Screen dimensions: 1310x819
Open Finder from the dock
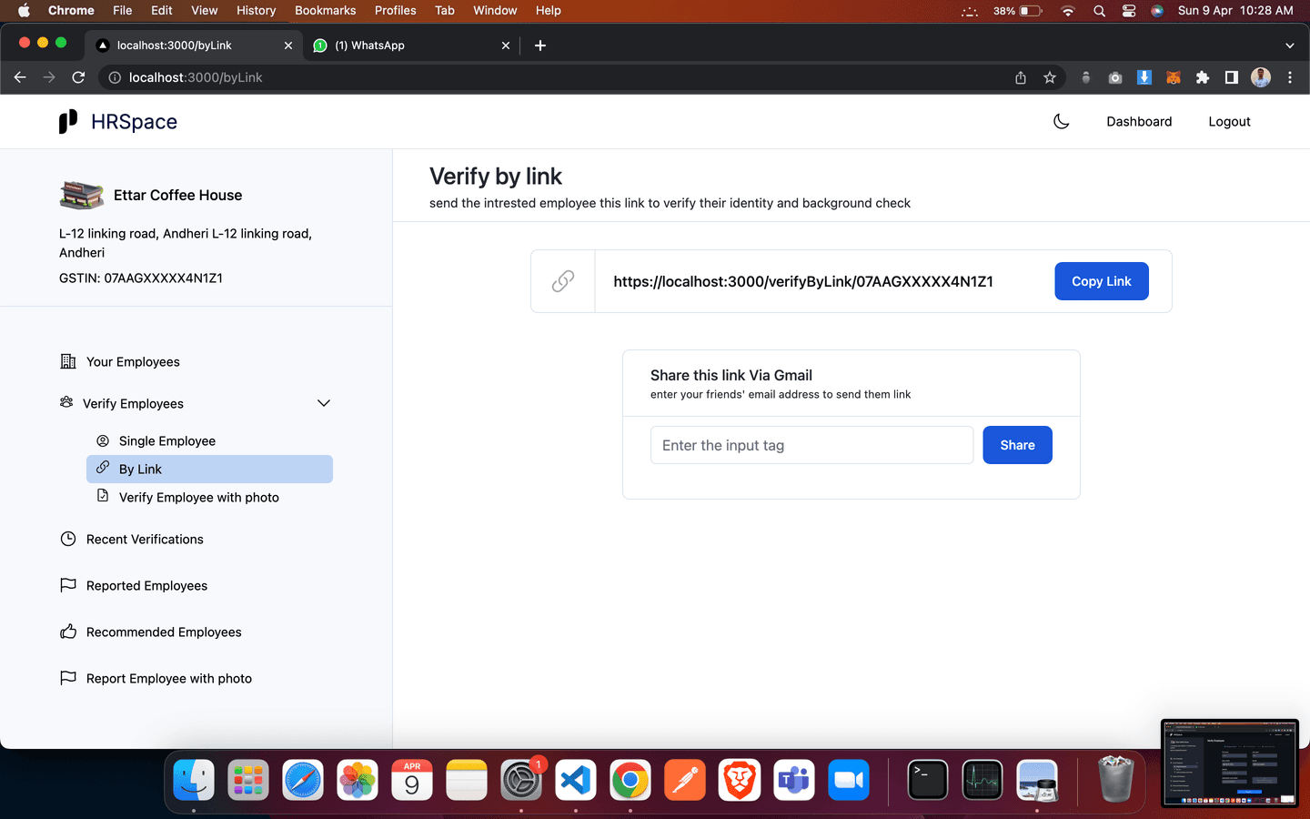194,780
